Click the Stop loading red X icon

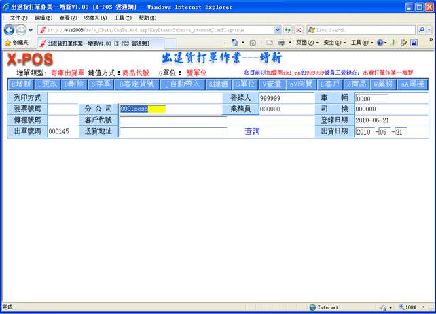[299, 30]
